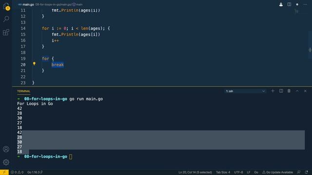This screenshot has width=312, height=175.
Task: Open editor More Actions ellipsis menu
Action: tap(305, 4)
